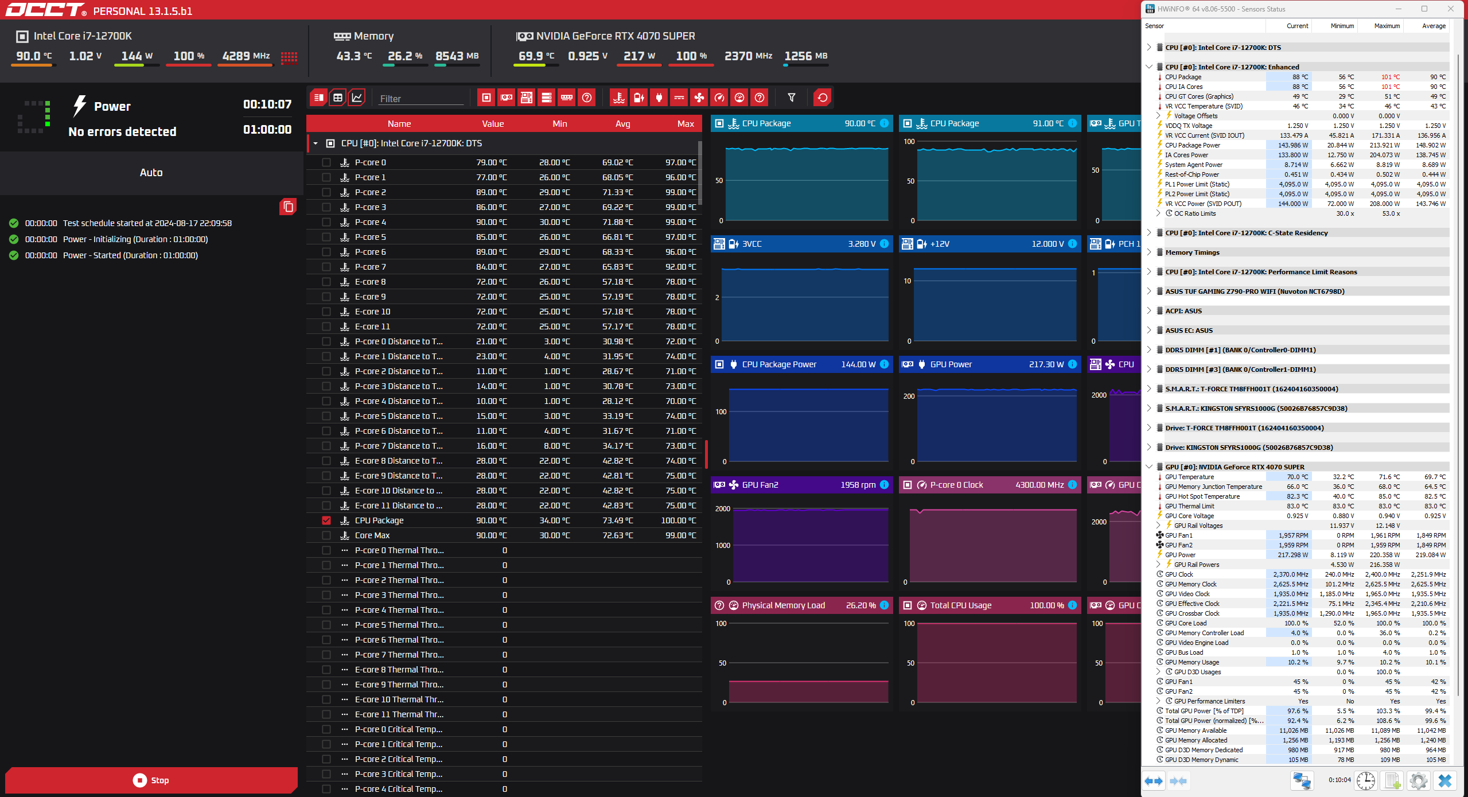Collapse the CPU [#0] DTS group in OCCT table
1468x797 pixels.
pyautogui.click(x=316, y=143)
